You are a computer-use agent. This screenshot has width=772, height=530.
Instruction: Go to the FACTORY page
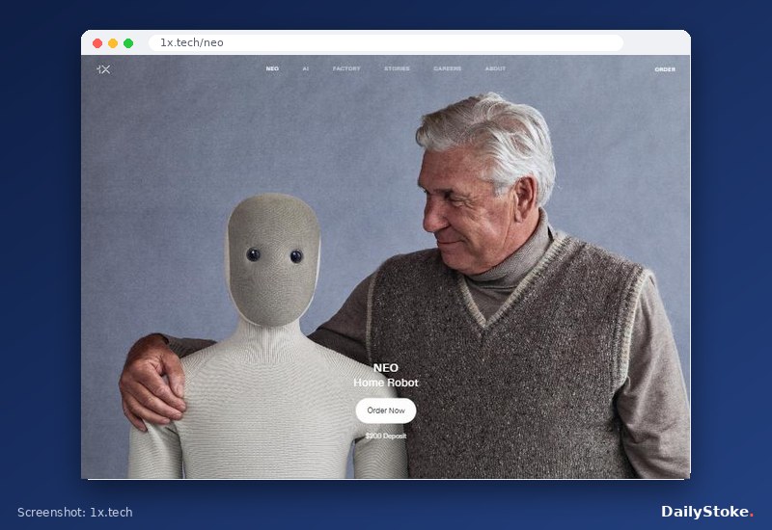coord(346,68)
